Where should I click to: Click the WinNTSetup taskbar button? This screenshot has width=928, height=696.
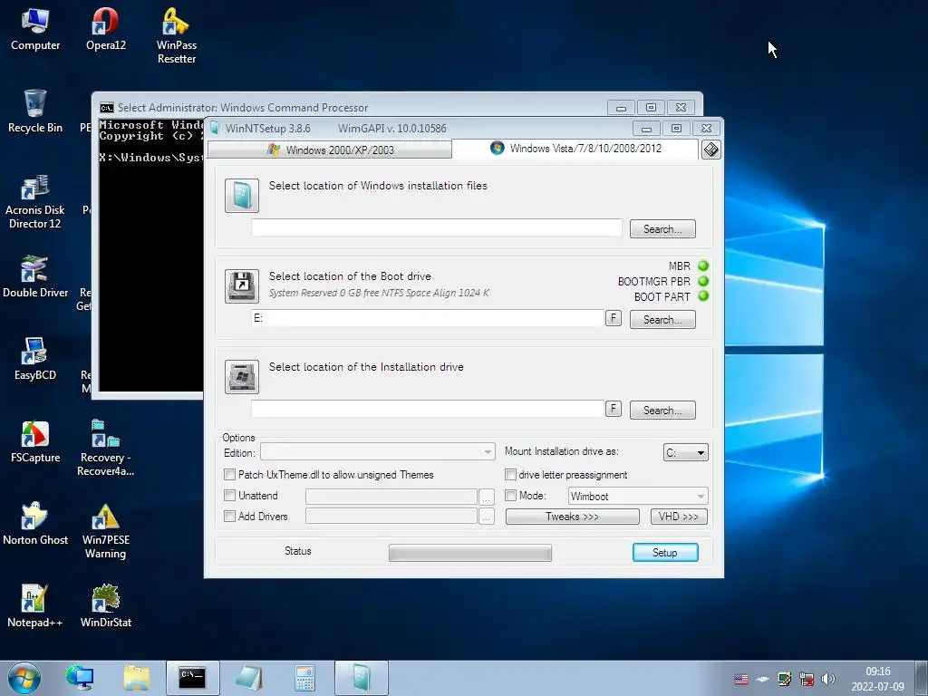[361, 678]
